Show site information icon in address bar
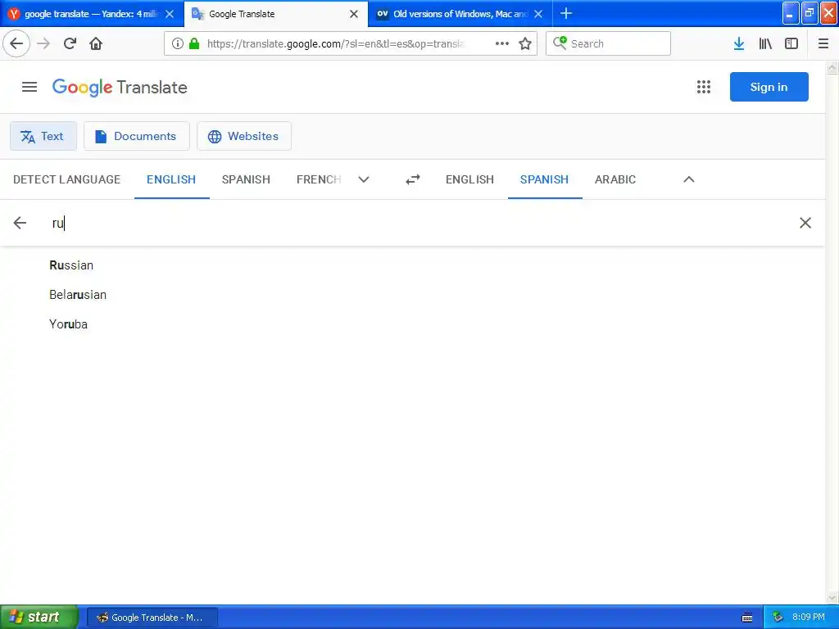Image resolution: width=839 pixels, height=629 pixels. click(x=178, y=44)
